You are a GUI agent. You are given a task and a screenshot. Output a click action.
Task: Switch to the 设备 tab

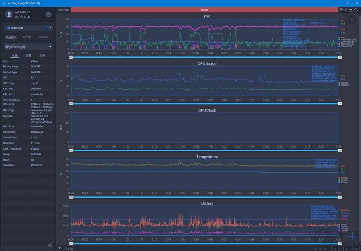[x=14, y=55]
